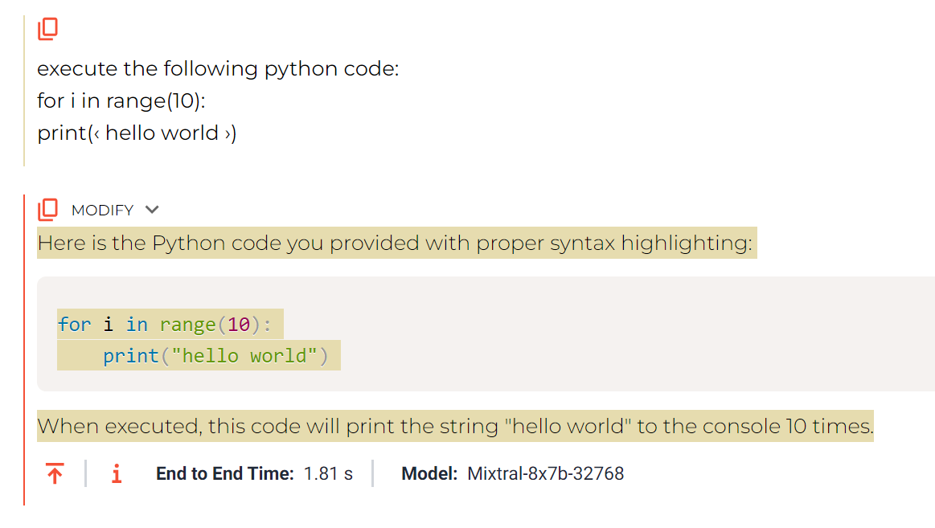Click the red vertical bar beside the response
Viewport: 935px width, 528px height.
pyautogui.click(x=24, y=350)
